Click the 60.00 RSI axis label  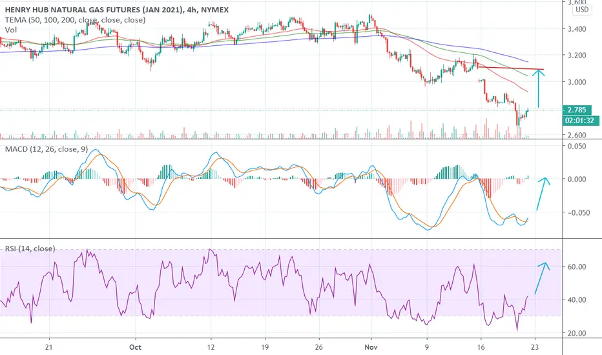577,267
